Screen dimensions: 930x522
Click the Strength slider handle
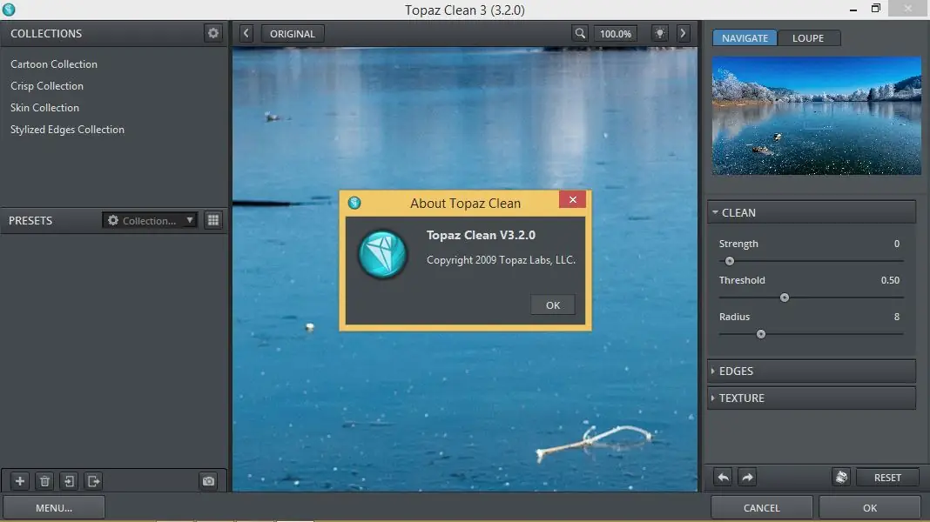(730, 261)
